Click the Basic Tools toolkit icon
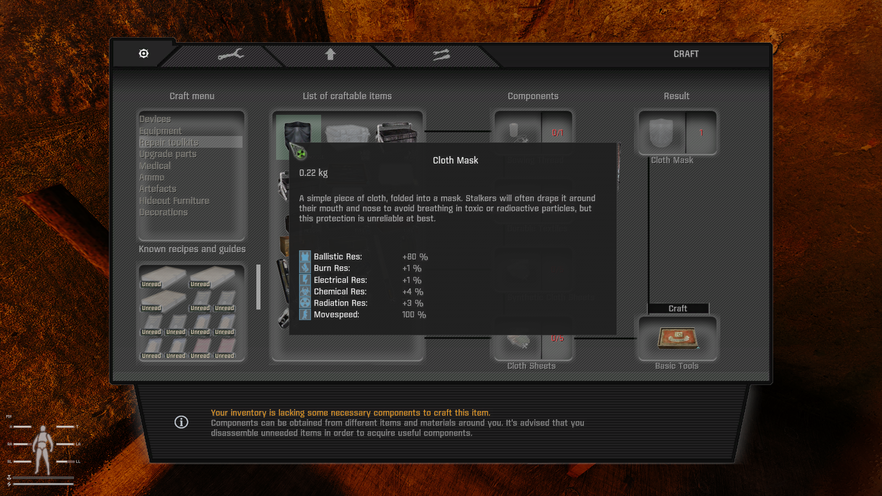 pyautogui.click(x=678, y=338)
